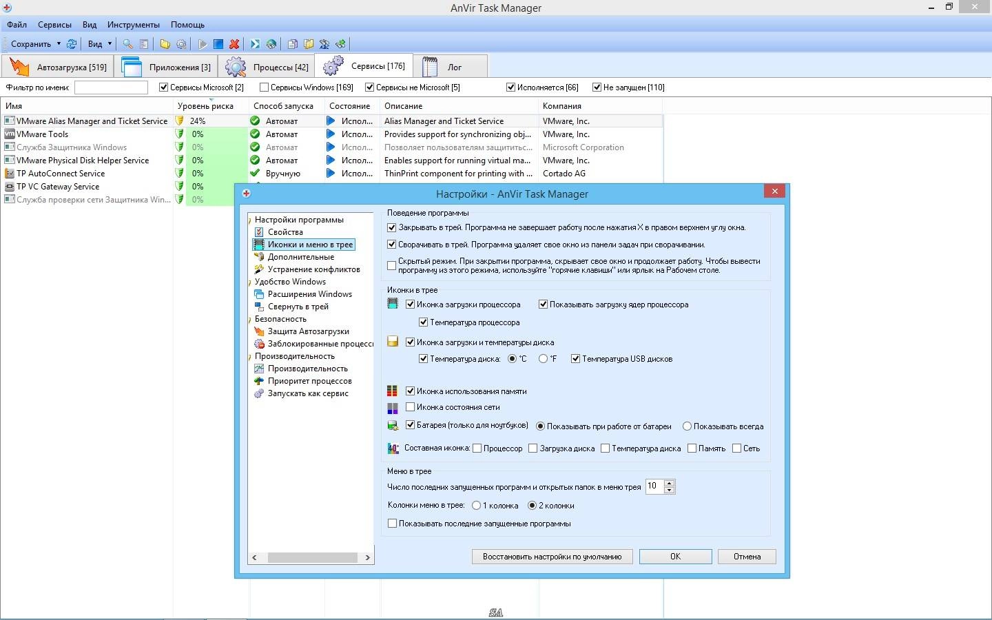Click the CPU load film icon under Иконки в трее

pyautogui.click(x=393, y=304)
